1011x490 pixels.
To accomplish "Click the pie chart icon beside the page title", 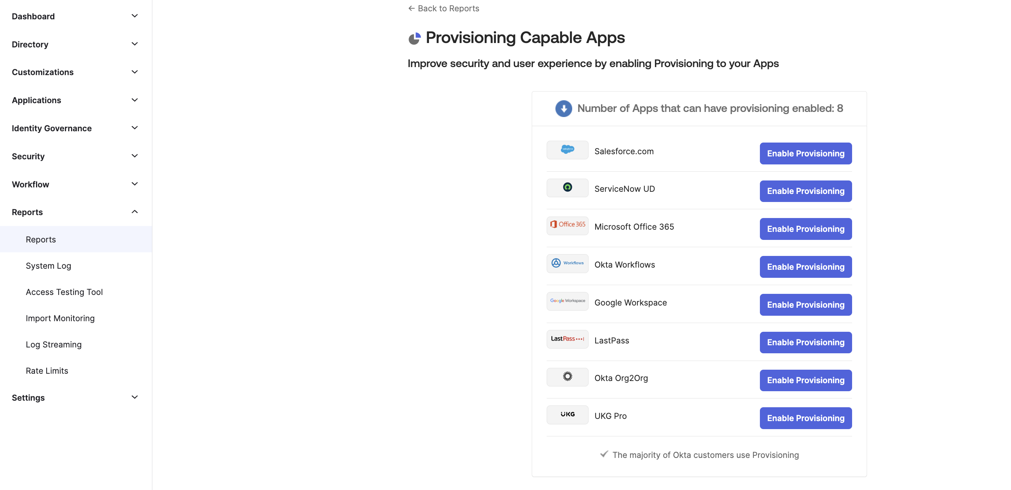I will (414, 38).
